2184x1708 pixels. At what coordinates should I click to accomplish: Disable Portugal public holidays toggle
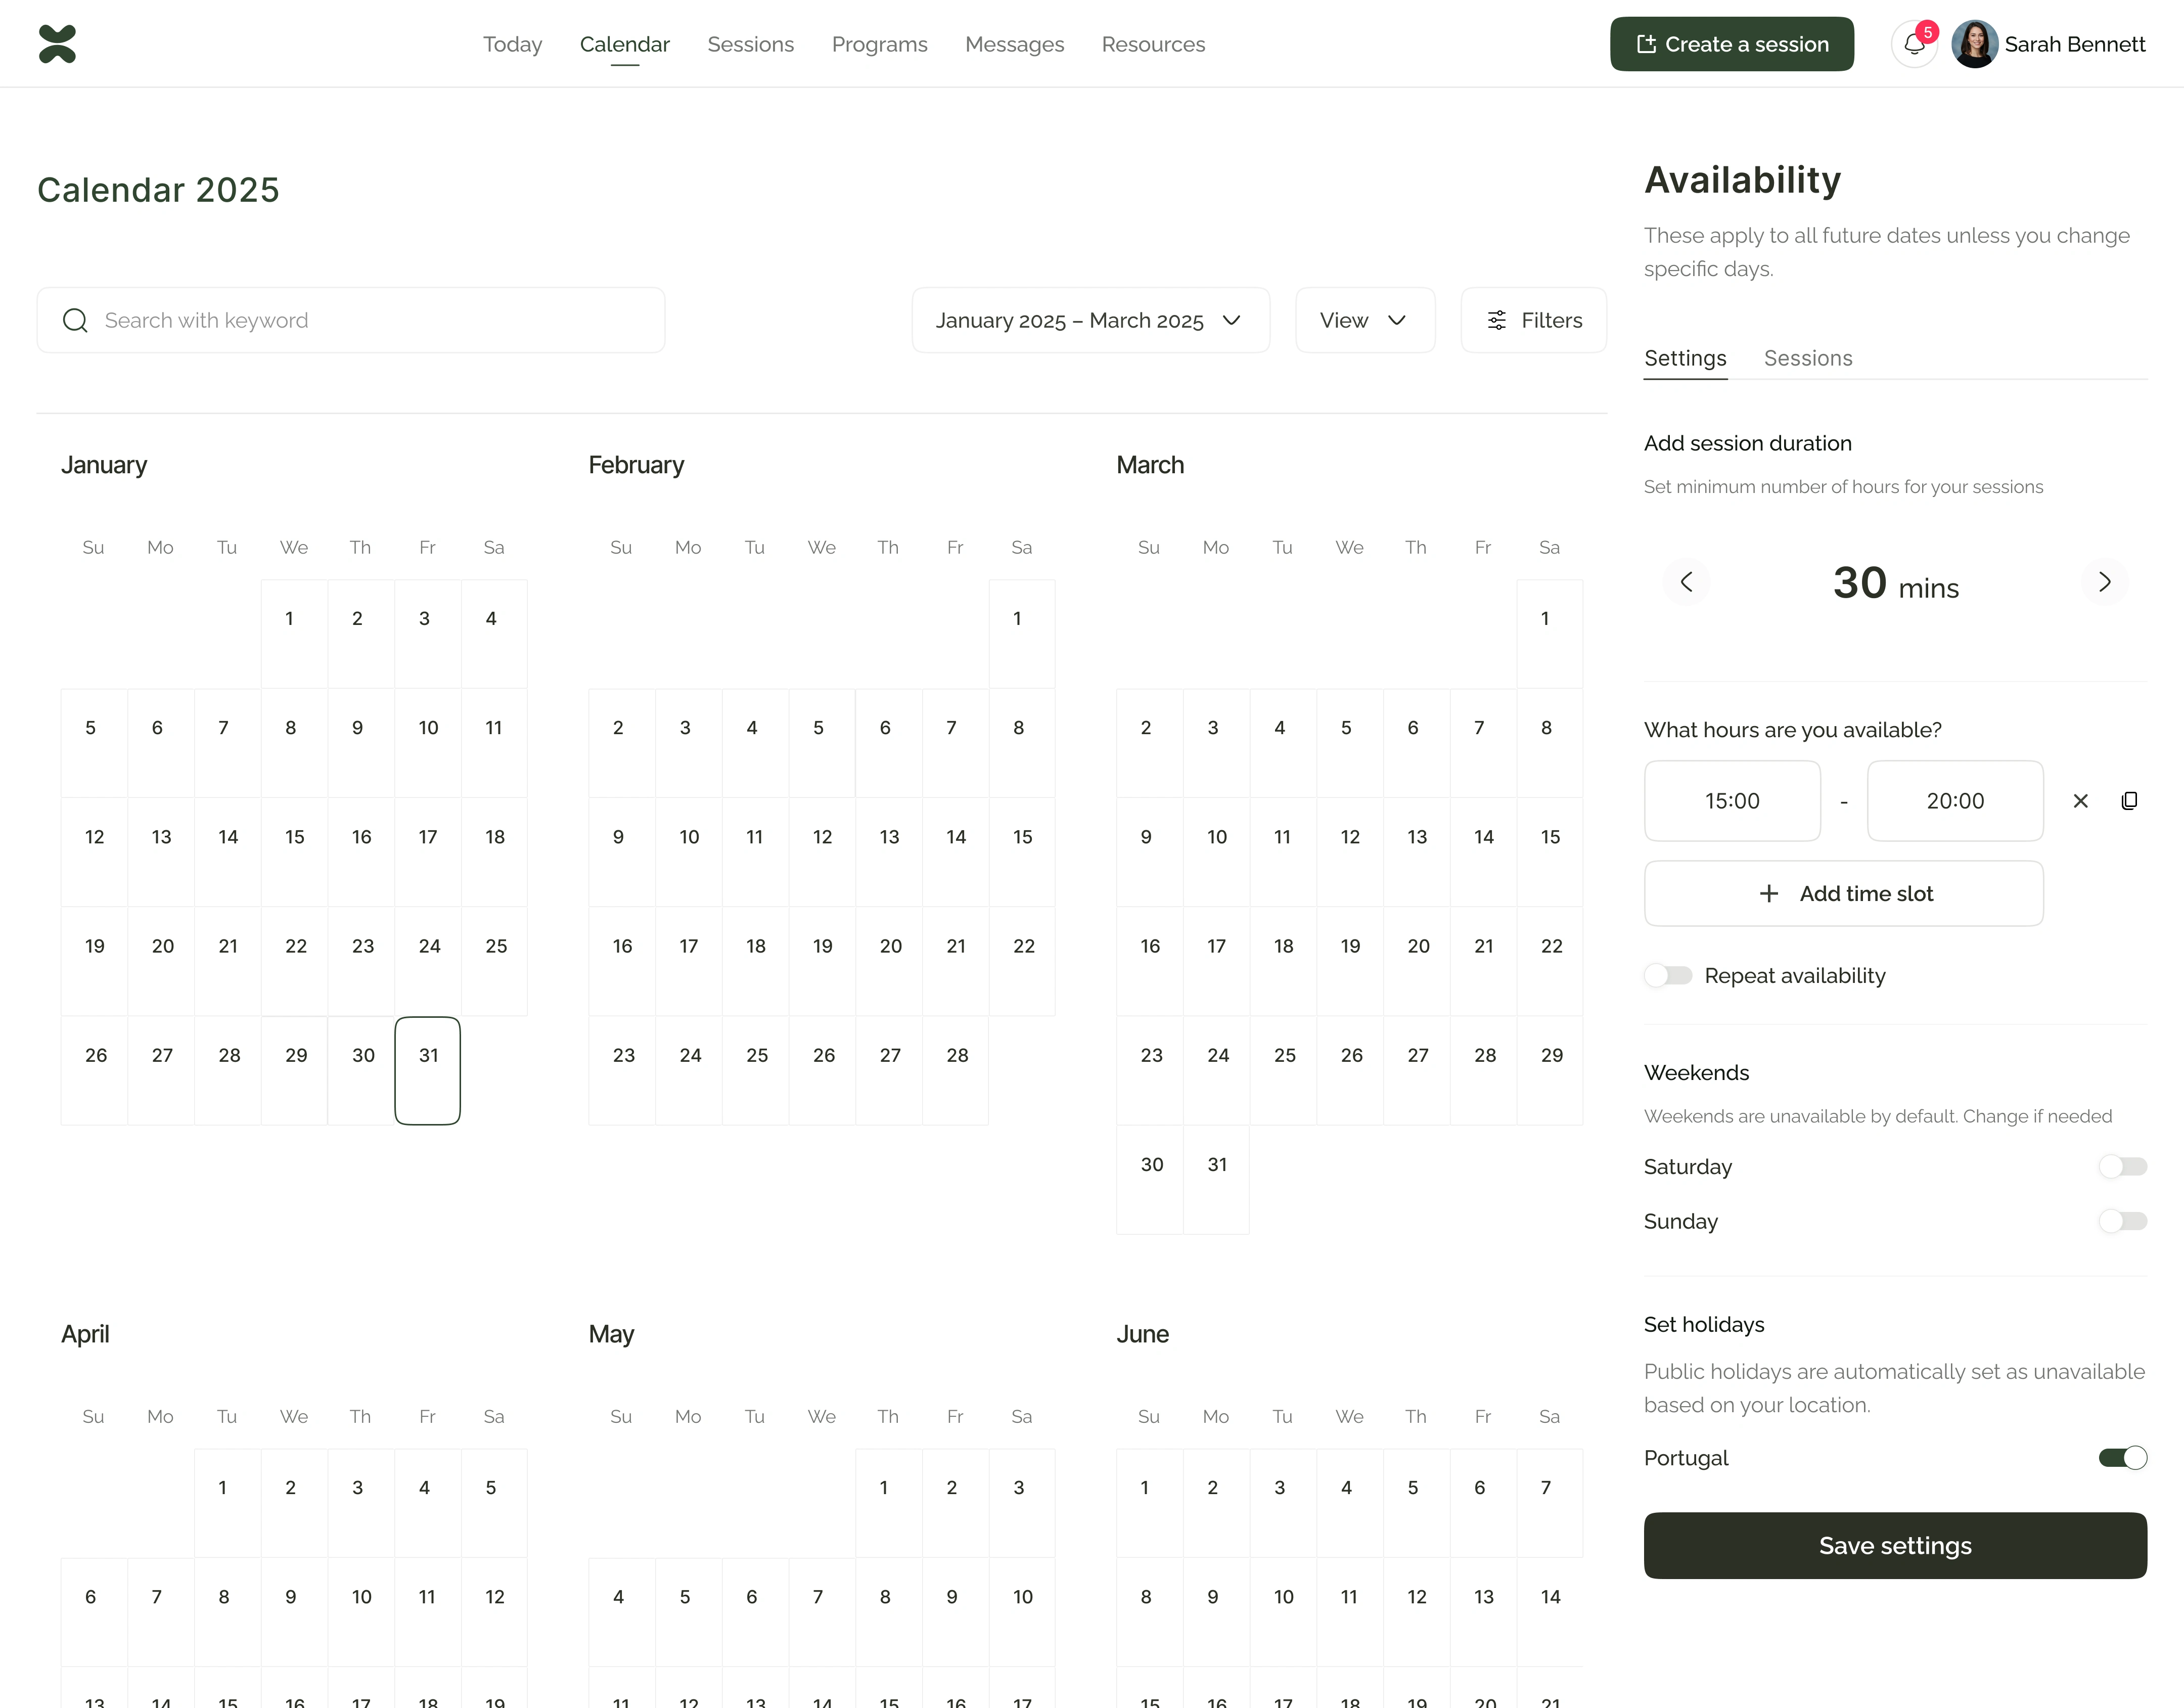2122,1458
